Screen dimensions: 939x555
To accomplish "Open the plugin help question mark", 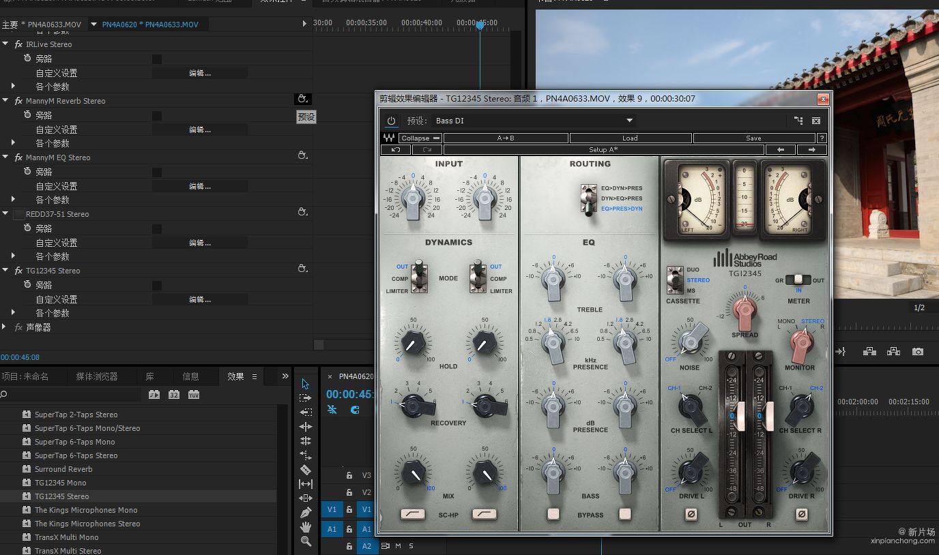I will click(822, 138).
